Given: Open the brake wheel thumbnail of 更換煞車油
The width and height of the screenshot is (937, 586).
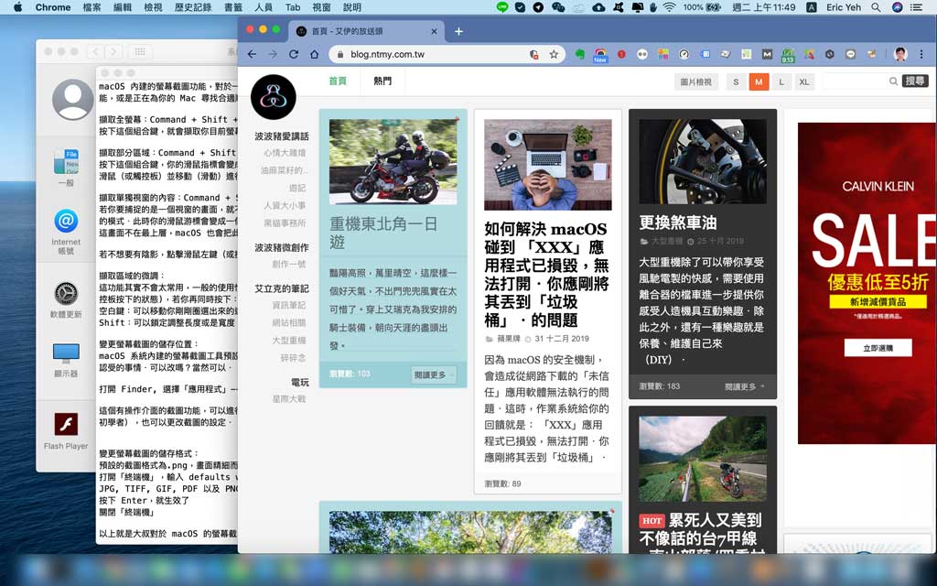Looking at the screenshot, I should coord(703,161).
